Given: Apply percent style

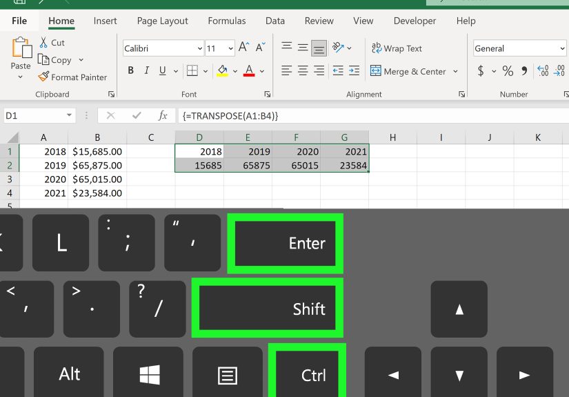Looking at the screenshot, I should pyautogui.click(x=508, y=70).
